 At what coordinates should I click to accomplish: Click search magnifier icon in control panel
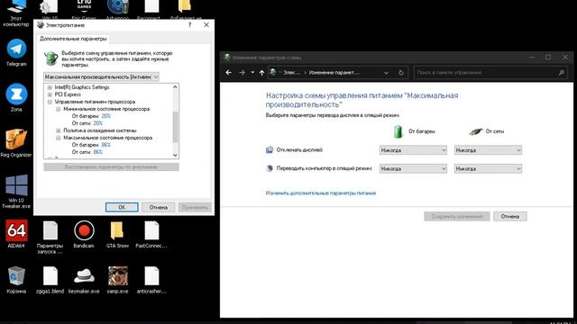(561, 73)
